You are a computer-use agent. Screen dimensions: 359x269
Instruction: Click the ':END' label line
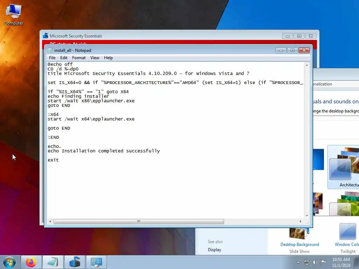point(53,137)
